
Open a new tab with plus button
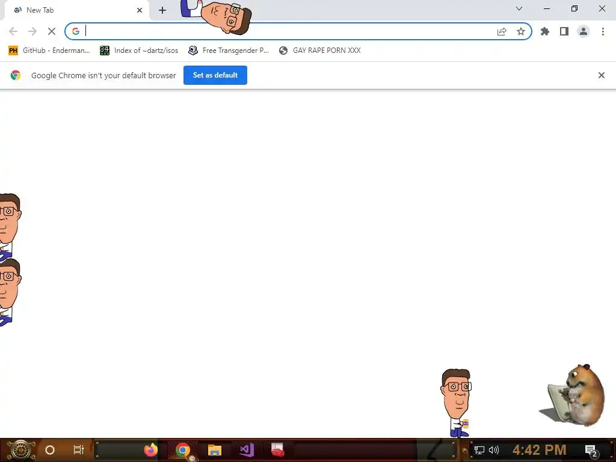pyautogui.click(x=162, y=10)
